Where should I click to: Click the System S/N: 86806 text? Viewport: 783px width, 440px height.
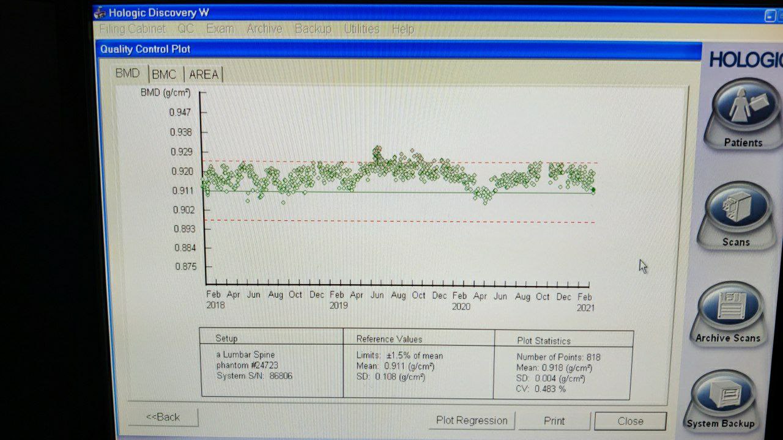pyautogui.click(x=254, y=376)
